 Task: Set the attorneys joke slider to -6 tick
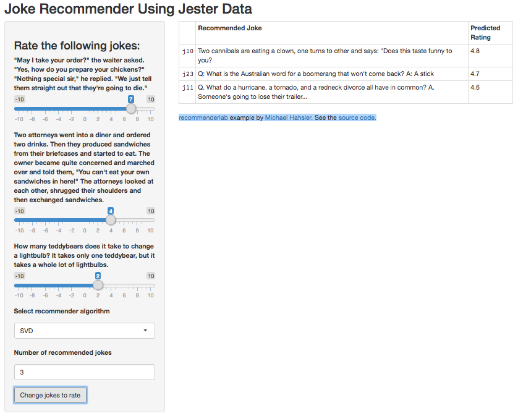coord(46,219)
